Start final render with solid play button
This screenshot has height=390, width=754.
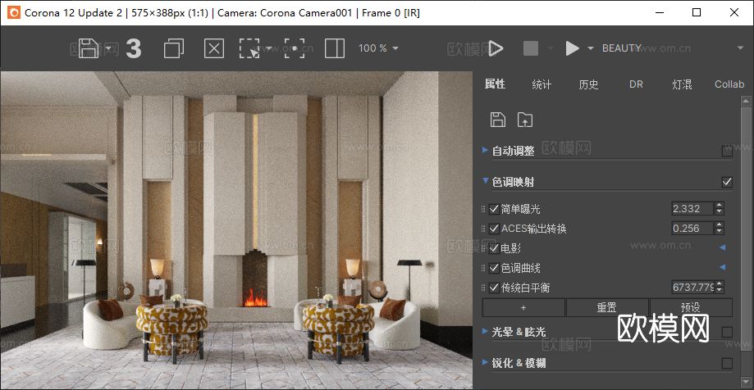(572, 48)
